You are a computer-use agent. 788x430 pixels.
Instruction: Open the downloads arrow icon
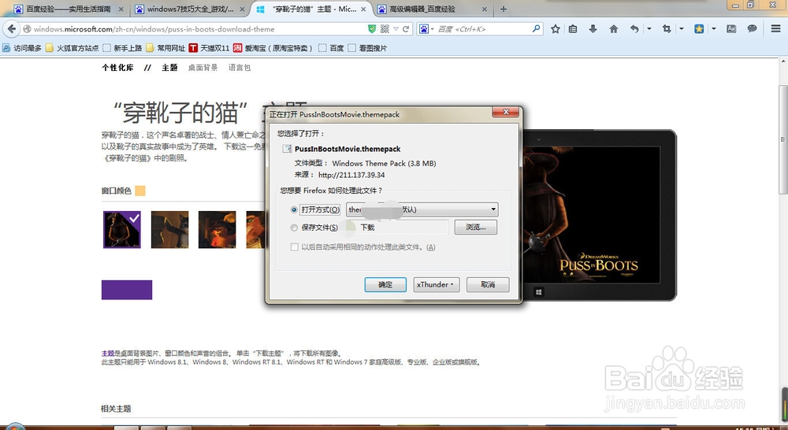[593, 29]
